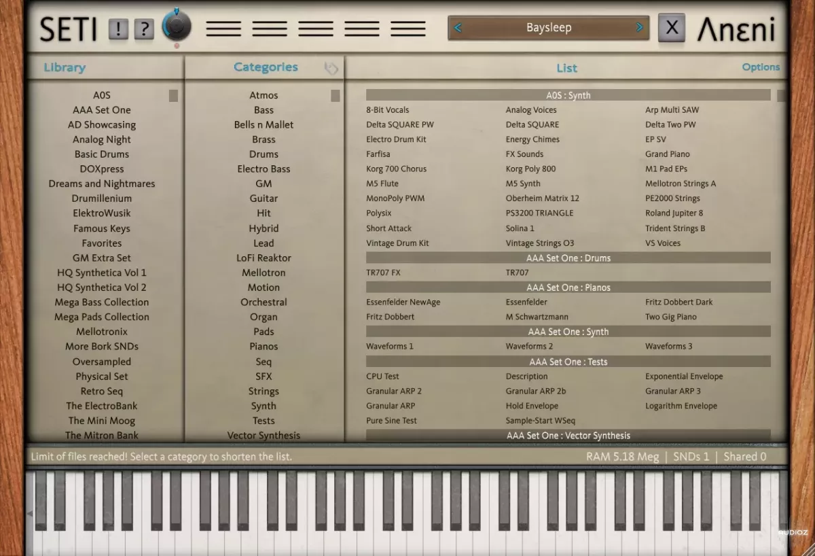Load the Oberheim Matrix 12 sound
Screen dimensions: 815x556
click(543, 199)
